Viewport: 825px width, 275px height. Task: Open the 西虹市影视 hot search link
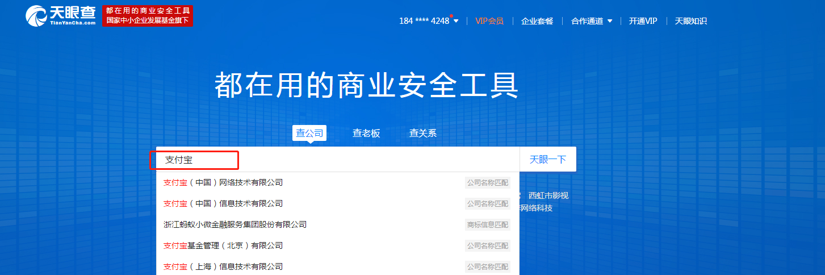(x=548, y=195)
